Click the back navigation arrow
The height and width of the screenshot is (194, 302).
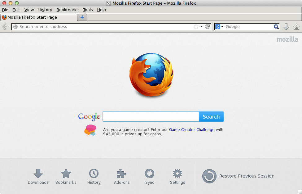tap(5, 26)
